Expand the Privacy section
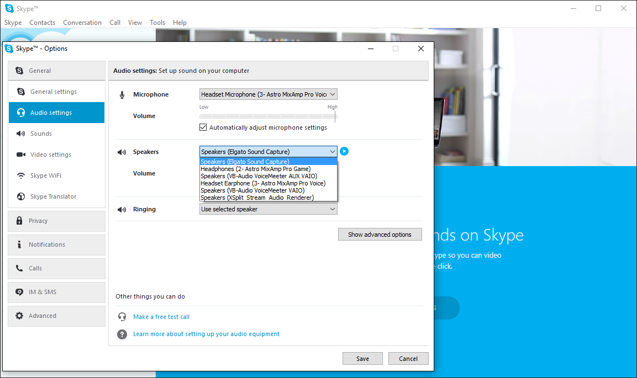Viewport: 637px width, 378px height. [x=56, y=221]
